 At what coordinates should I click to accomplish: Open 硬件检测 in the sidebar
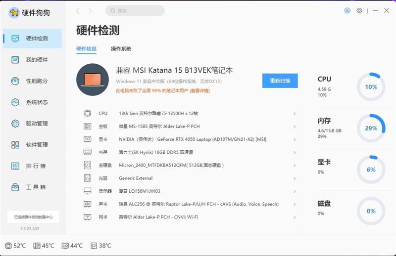(32, 39)
